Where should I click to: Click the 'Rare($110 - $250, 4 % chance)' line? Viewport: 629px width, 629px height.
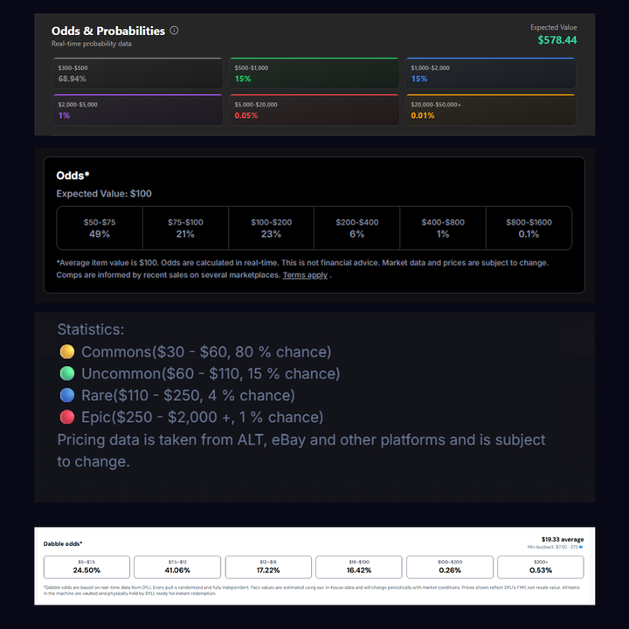click(188, 395)
